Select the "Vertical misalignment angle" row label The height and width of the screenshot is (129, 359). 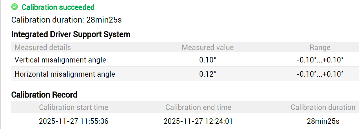pyautogui.click(x=60, y=60)
